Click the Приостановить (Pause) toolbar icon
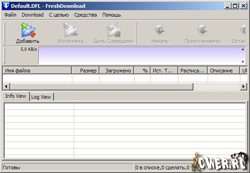The image size is (250, 173). [x=203, y=30]
